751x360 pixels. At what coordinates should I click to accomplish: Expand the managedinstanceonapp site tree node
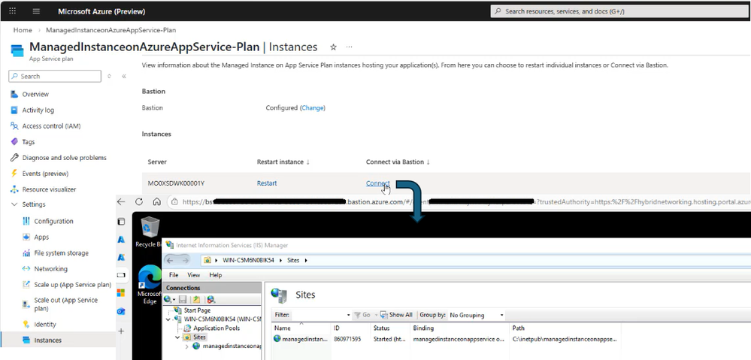coord(186,346)
